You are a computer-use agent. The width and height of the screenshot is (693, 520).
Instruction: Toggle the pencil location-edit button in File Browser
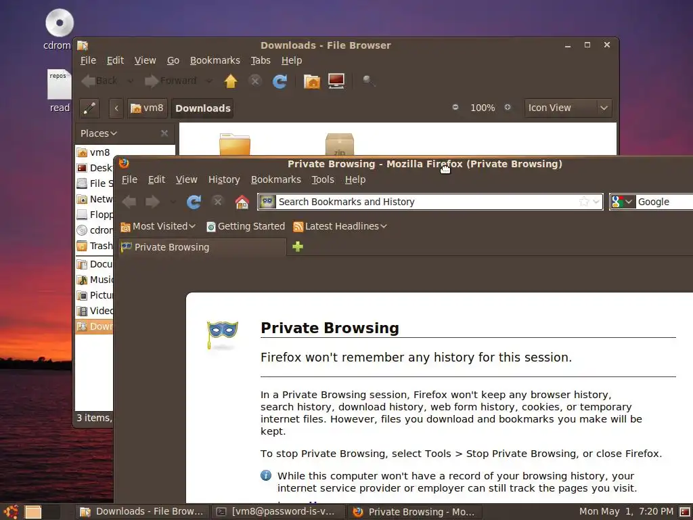tap(89, 108)
